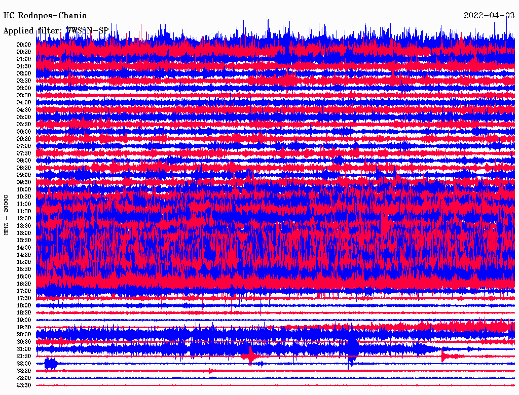This screenshot has width=519, height=395.
Task: Click the '04:30' time label
Action: tap(24, 110)
